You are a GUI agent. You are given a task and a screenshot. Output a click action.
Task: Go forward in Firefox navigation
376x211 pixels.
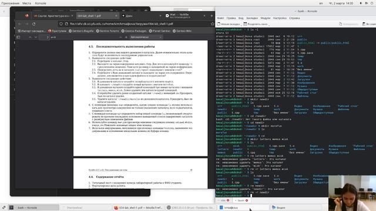26,24
